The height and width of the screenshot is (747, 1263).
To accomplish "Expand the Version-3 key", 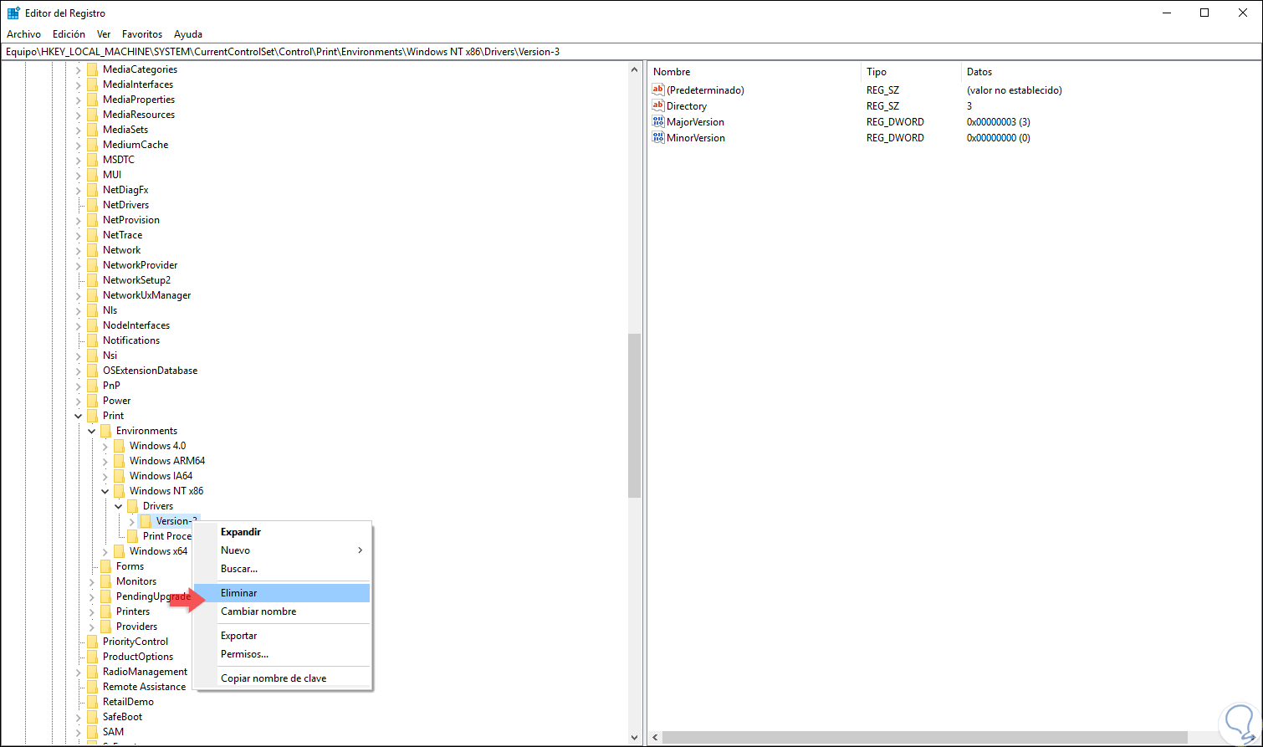I will click(132, 521).
